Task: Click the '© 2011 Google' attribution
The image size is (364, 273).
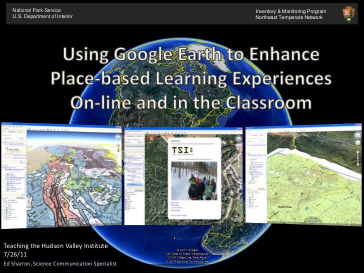Action: click(x=187, y=250)
